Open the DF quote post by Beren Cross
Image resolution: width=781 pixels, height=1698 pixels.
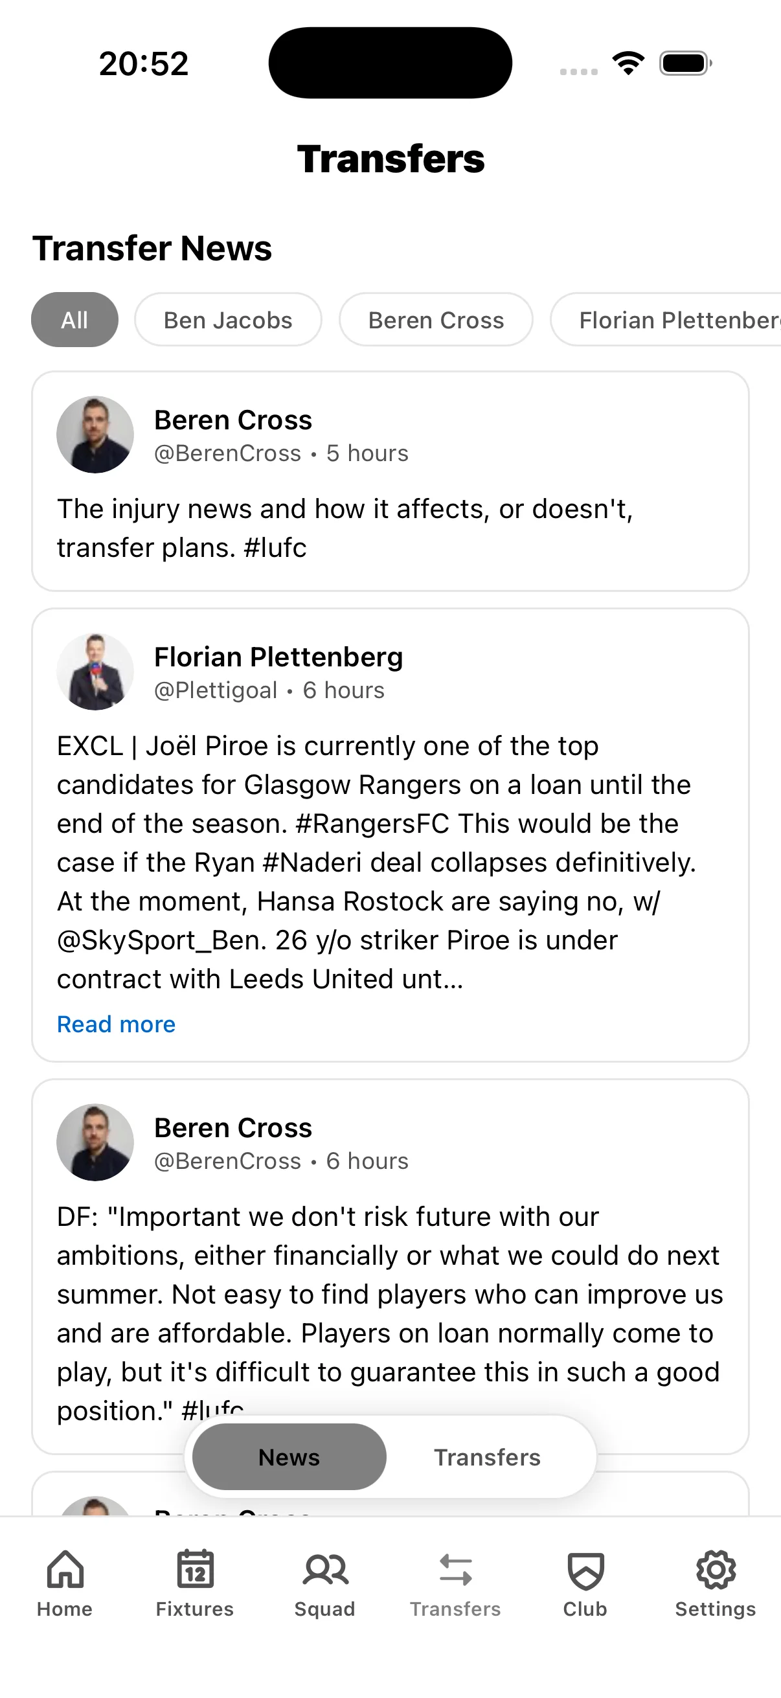pyautogui.click(x=390, y=1312)
